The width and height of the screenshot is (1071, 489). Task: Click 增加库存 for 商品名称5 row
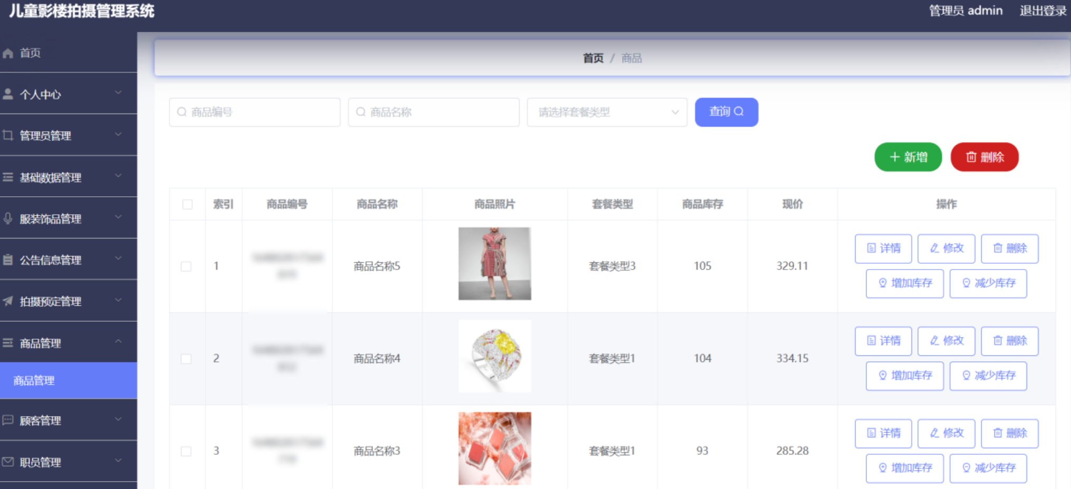tap(905, 283)
